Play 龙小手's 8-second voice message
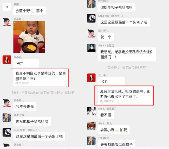The image size is (169, 149). (x=112, y=82)
